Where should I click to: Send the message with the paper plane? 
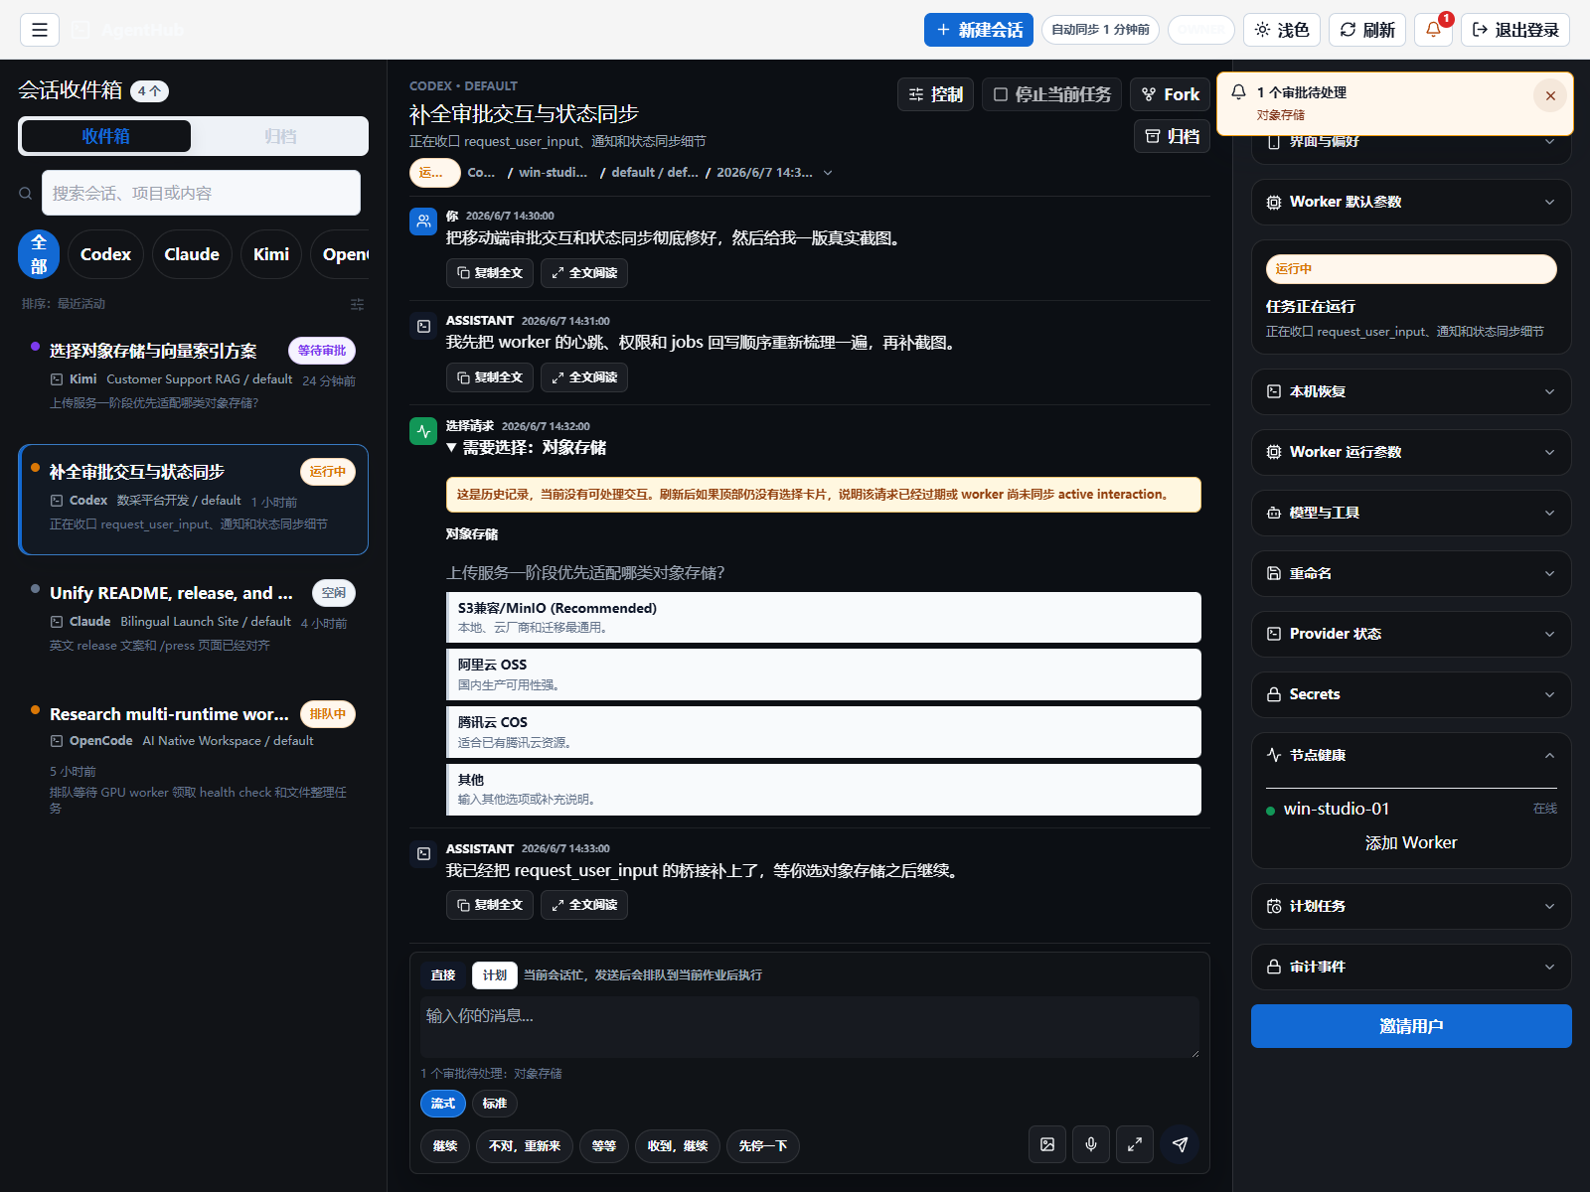(1180, 1144)
